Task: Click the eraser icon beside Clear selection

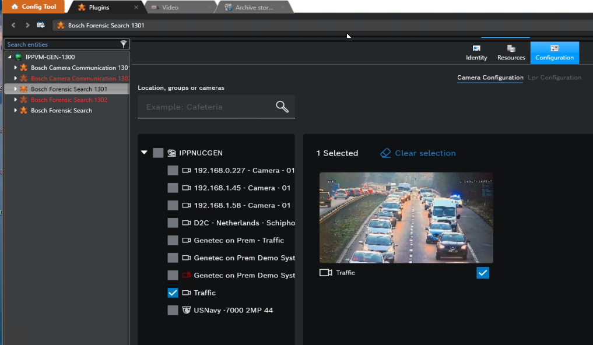Action: [x=385, y=153]
